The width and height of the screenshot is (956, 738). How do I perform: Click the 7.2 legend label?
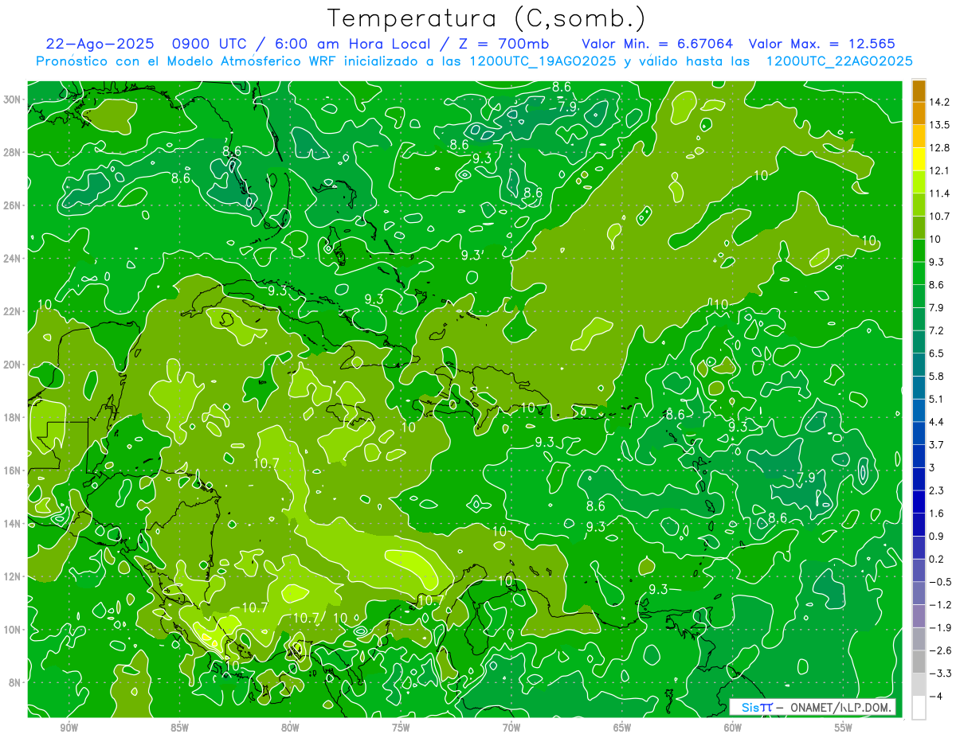pyautogui.click(x=937, y=330)
